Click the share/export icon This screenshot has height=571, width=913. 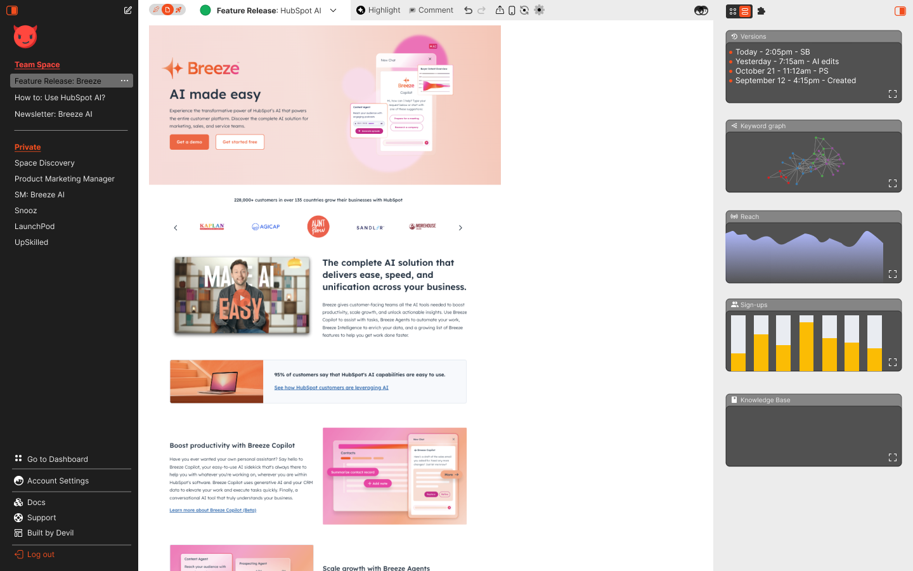(x=500, y=10)
